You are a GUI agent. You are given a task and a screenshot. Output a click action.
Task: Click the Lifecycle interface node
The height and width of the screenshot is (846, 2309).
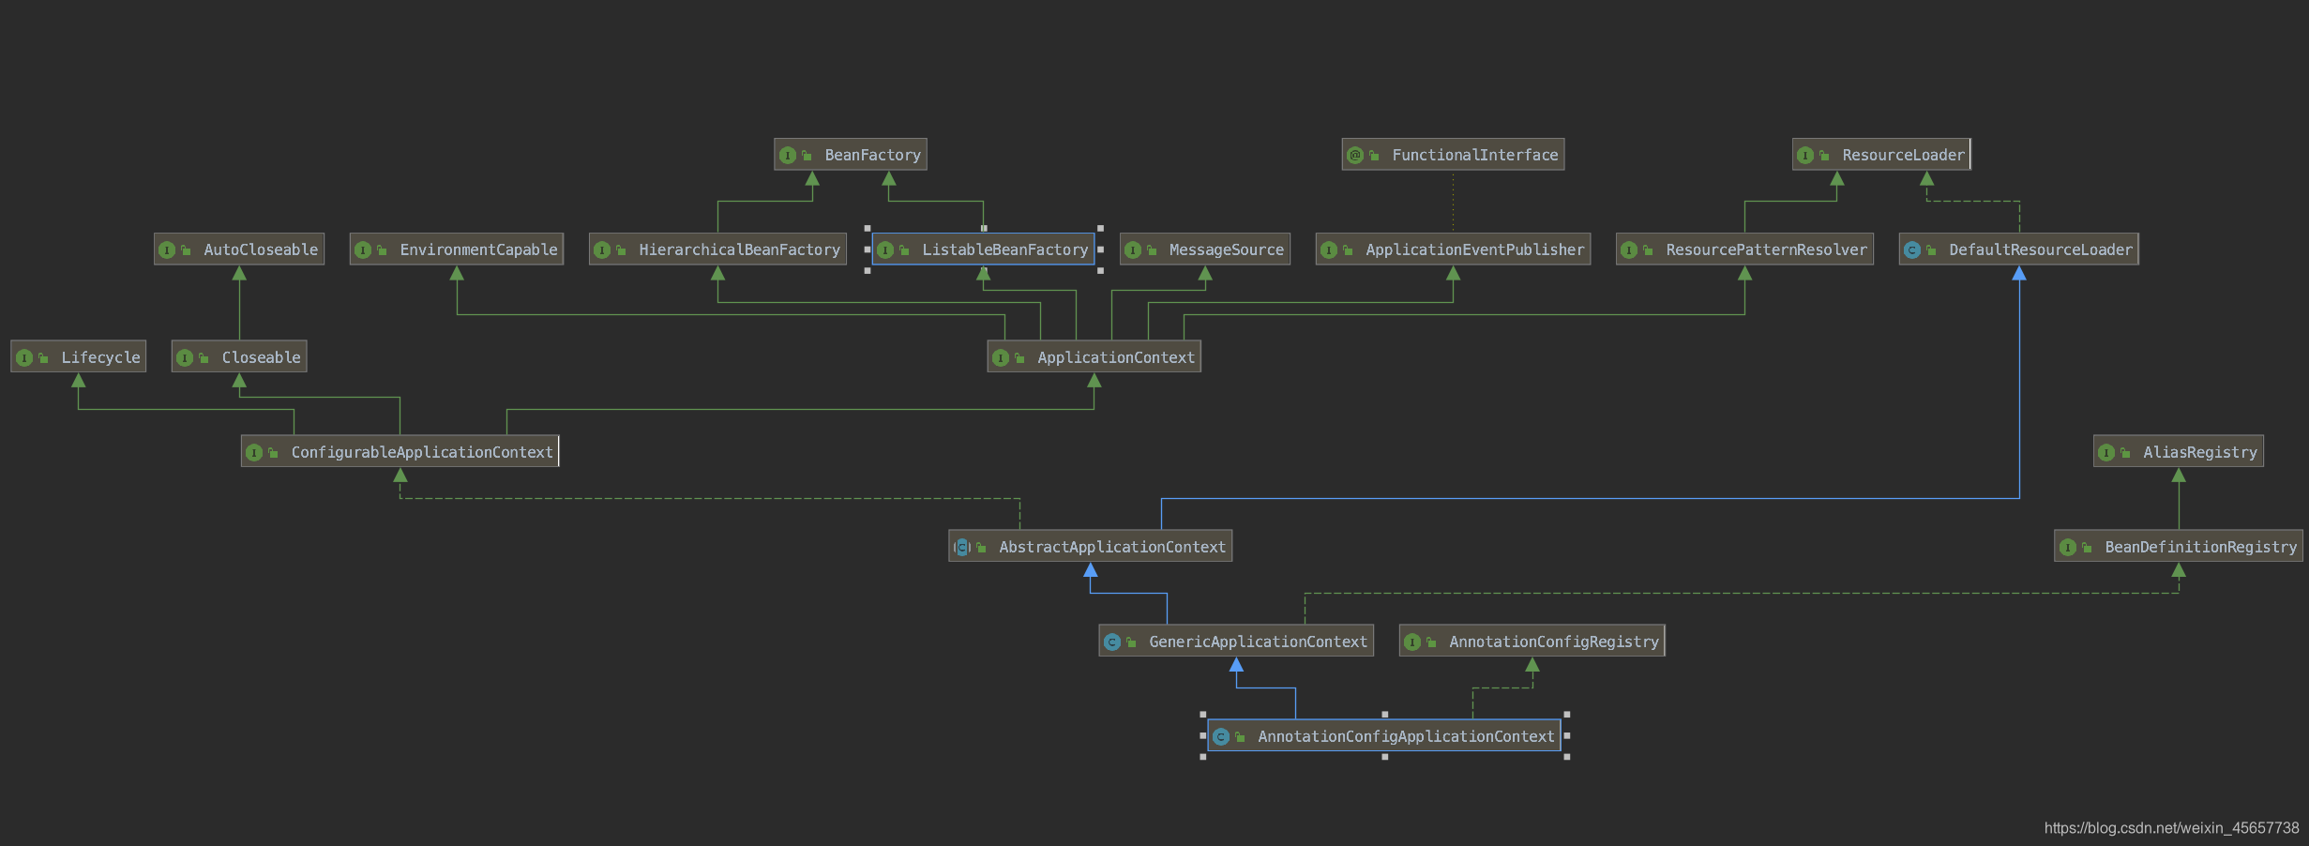point(79,357)
